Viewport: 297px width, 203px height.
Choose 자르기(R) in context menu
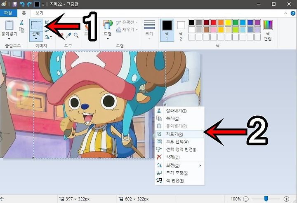click(x=179, y=134)
